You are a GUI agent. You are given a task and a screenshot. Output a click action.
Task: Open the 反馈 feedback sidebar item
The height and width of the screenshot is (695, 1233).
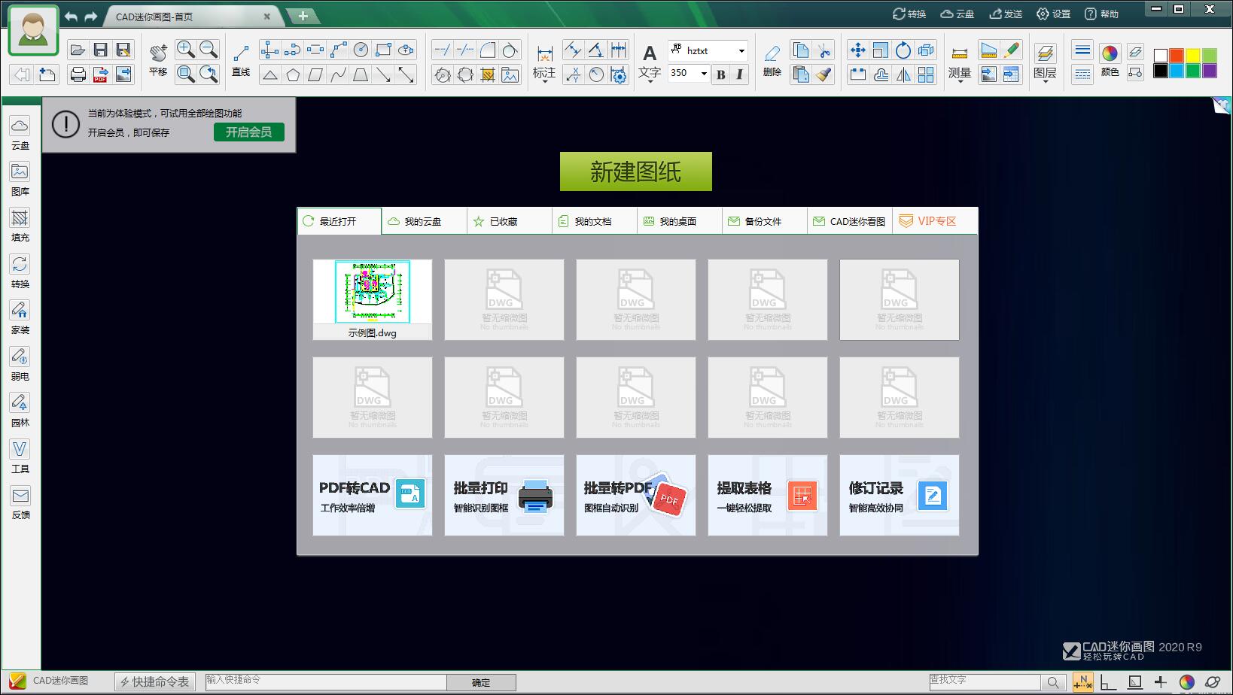click(20, 502)
